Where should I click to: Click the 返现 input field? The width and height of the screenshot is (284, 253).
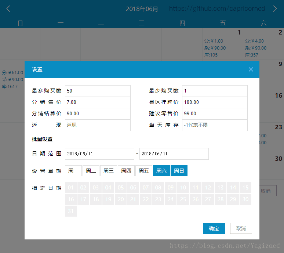tap(98, 125)
